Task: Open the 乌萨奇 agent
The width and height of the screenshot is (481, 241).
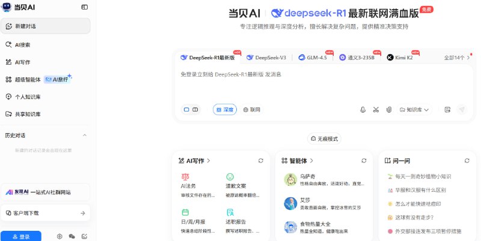Action: [x=324, y=180]
